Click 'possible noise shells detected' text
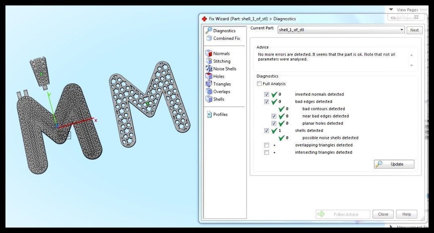This screenshot has width=434, height=233. click(330, 138)
